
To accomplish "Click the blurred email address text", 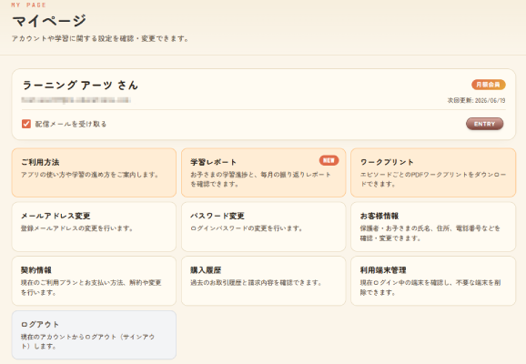I will (76, 100).
